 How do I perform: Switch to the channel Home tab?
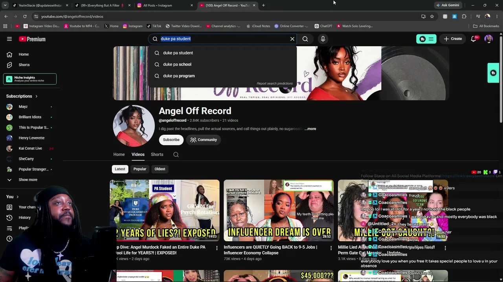pyautogui.click(x=119, y=154)
